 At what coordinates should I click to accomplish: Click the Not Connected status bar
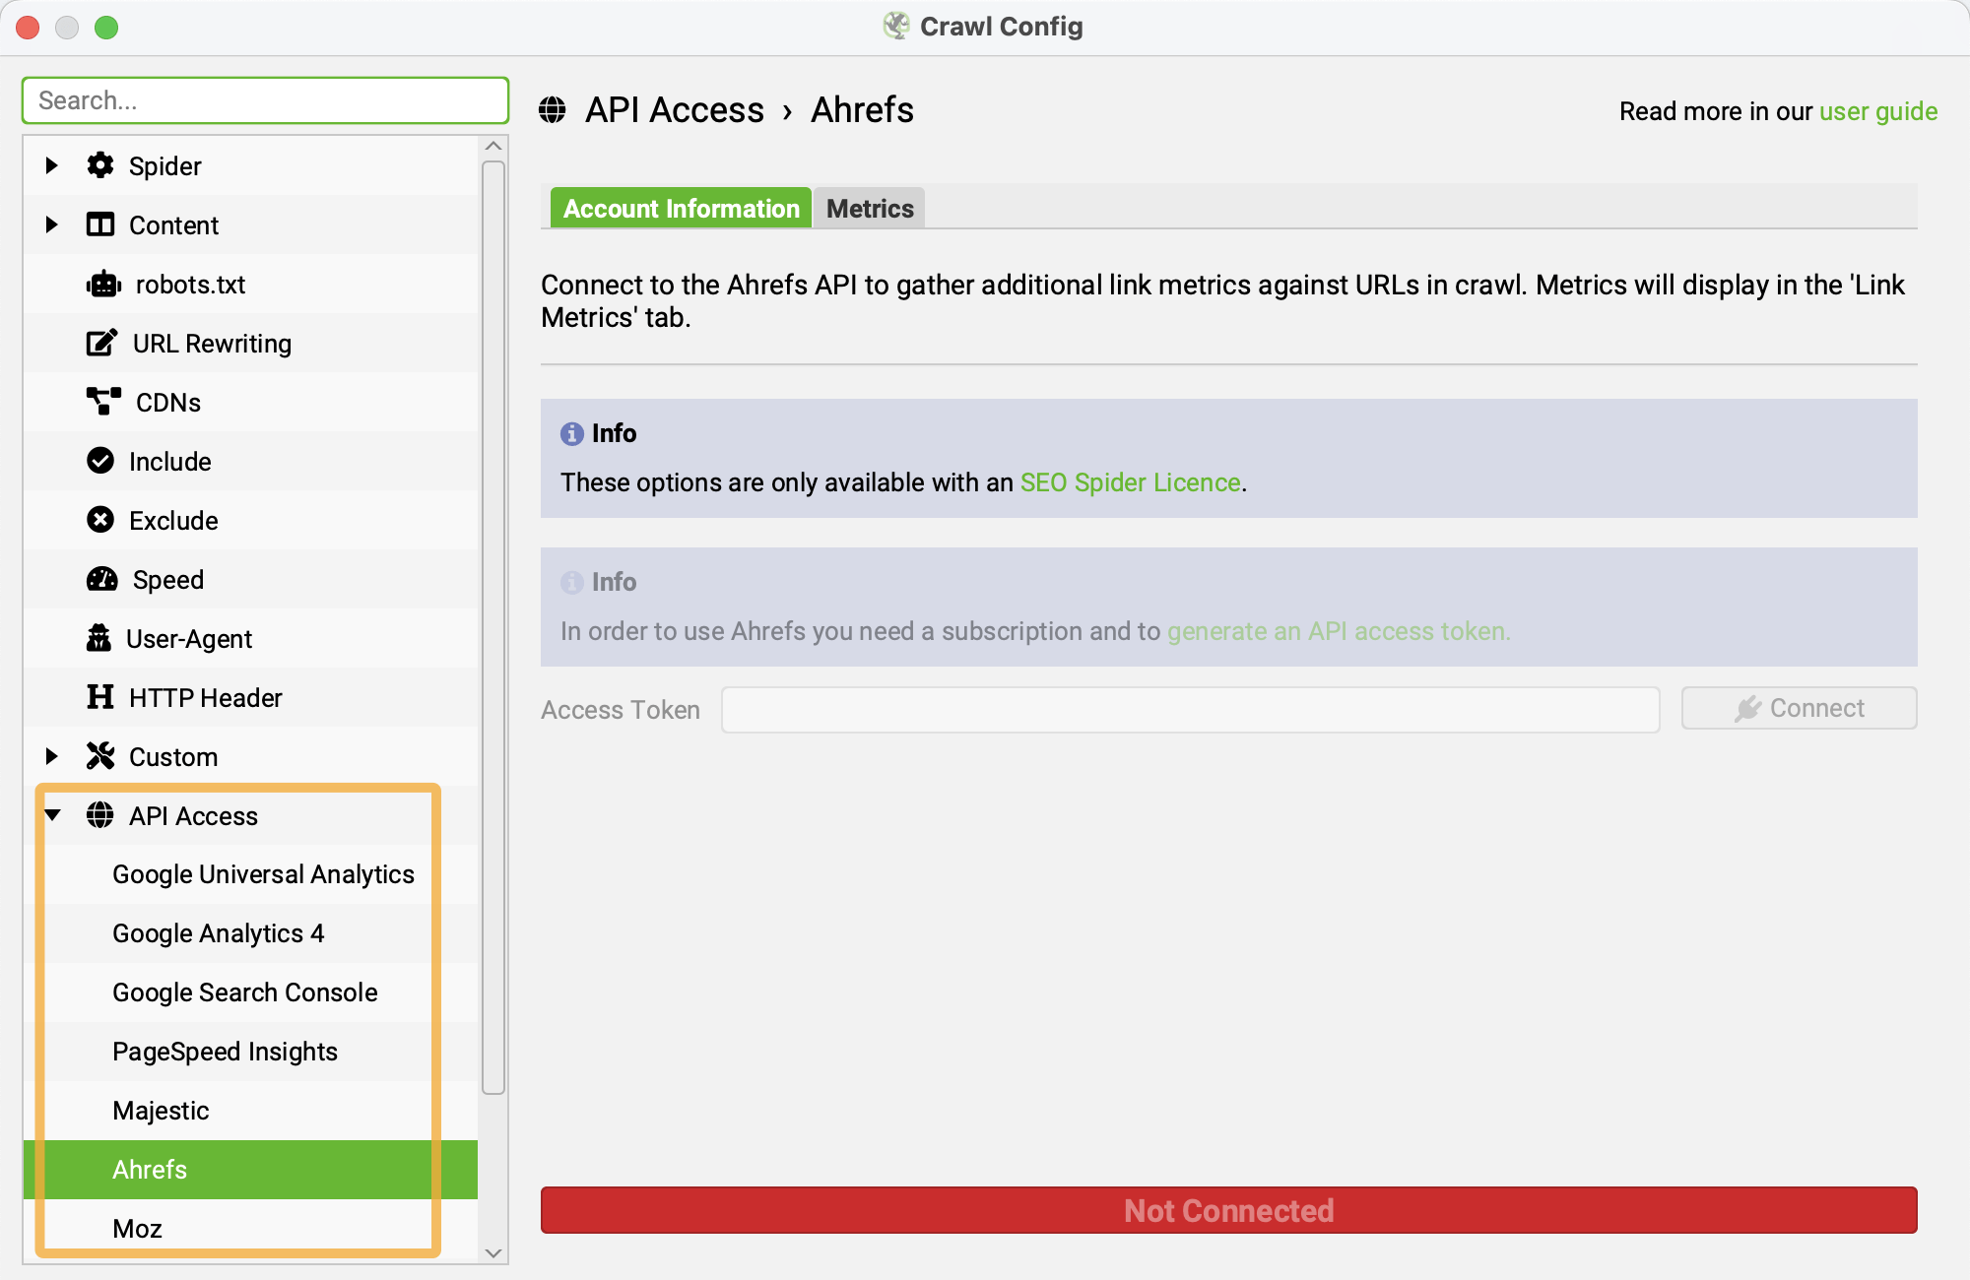[1228, 1210]
